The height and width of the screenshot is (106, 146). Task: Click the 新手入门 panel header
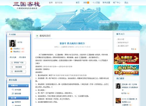click(x=126, y=34)
